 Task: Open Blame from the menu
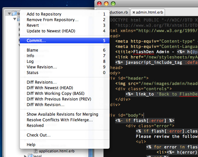pos(32,50)
